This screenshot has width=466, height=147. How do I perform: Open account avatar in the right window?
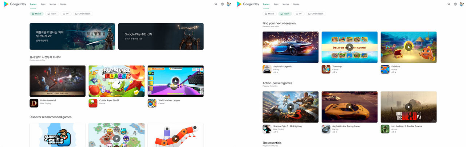[x=462, y=4]
